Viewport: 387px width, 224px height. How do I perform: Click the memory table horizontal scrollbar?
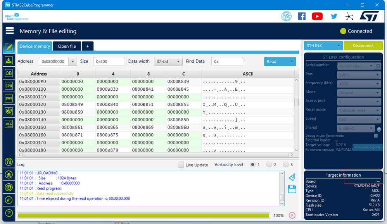[x=155, y=155]
